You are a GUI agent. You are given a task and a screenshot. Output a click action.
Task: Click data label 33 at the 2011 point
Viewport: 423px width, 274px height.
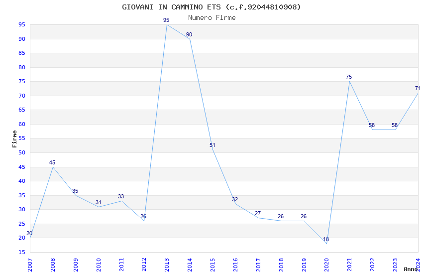[x=121, y=196]
